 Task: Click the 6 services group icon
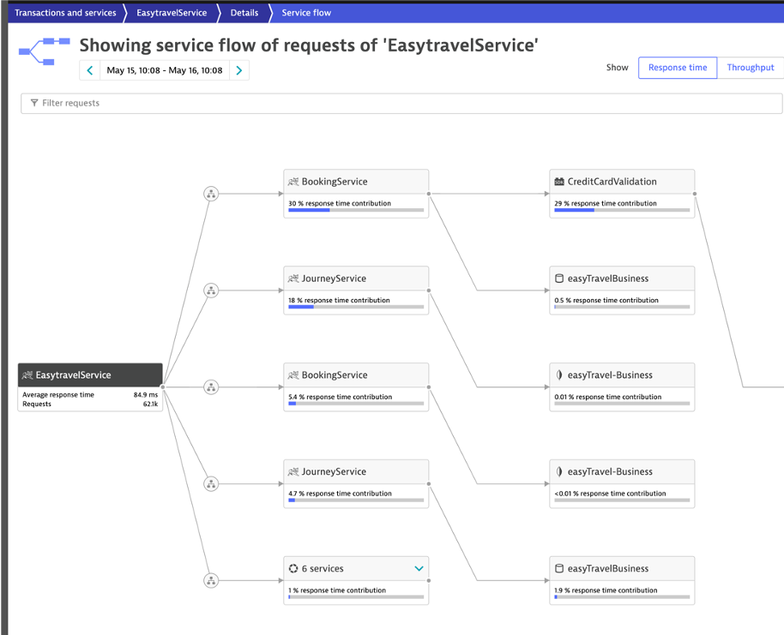pos(293,568)
